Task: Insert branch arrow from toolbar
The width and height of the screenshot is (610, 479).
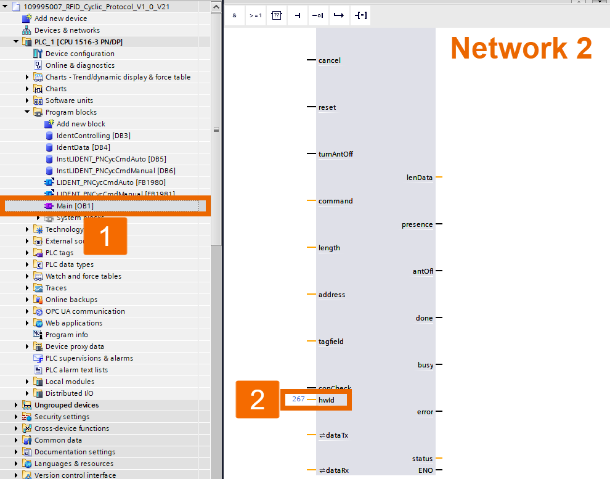Action: pos(339,15)
